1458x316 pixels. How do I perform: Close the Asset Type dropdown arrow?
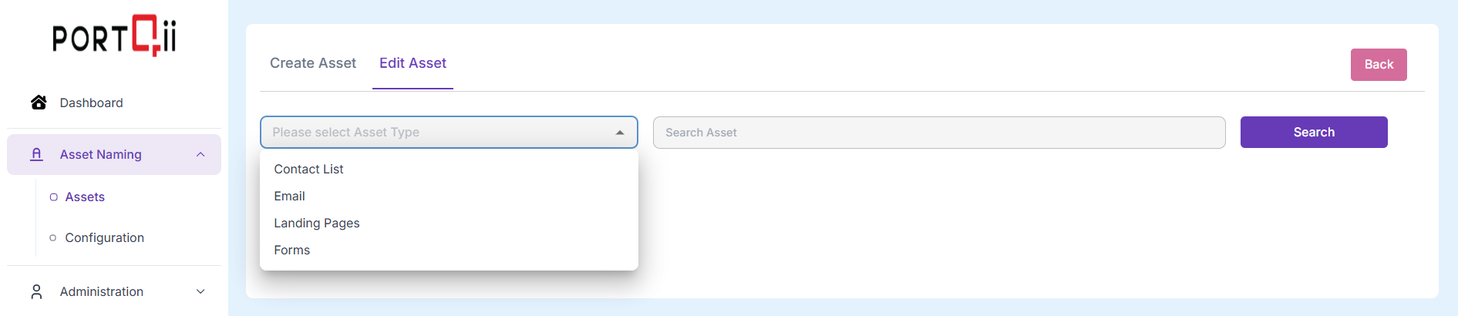[620, 133]
